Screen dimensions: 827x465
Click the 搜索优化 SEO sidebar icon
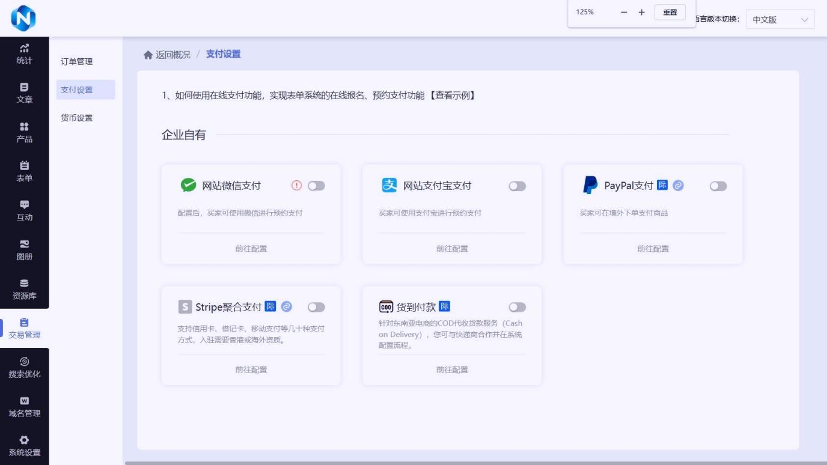click(24, 362)
